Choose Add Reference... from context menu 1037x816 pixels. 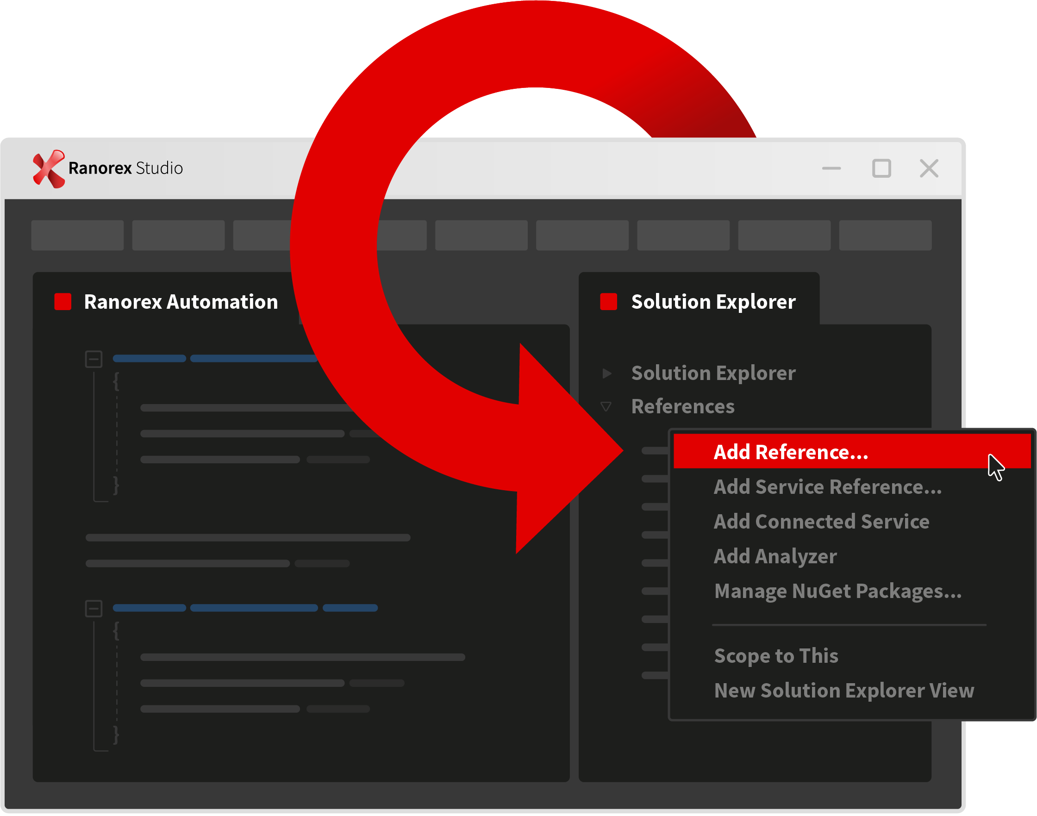pyautogui.click(x=852, y=452)
